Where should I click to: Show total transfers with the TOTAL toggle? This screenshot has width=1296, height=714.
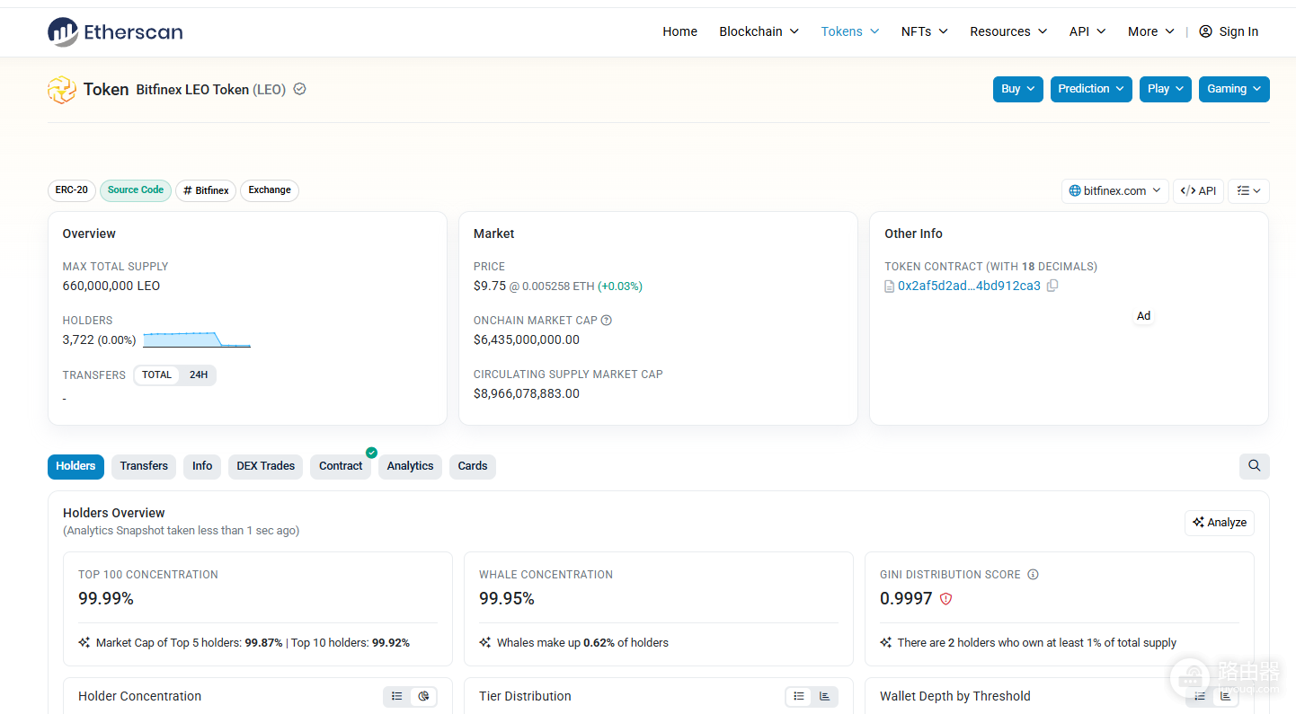(x=156, y=375)
